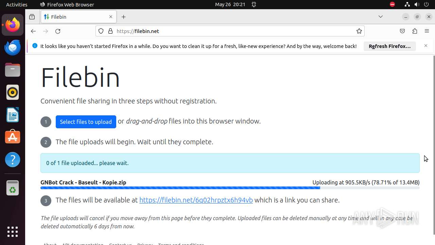Open a new tab with plus
This screenshot has height=245, width=435.
124,17
